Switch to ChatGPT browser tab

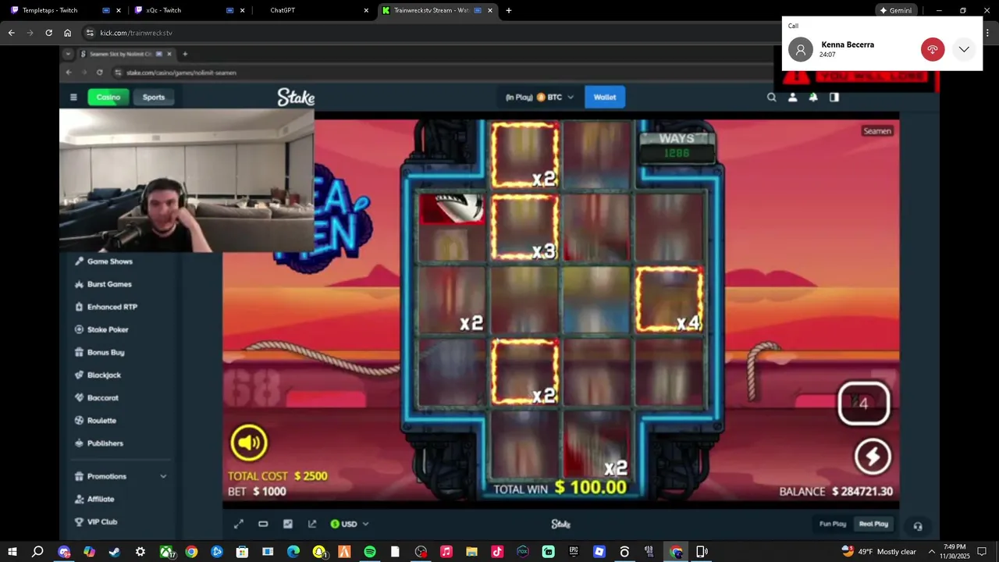click(283, 10)
